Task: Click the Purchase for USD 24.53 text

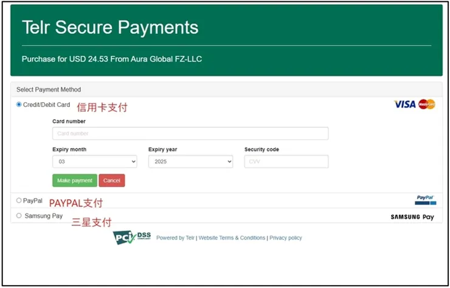Action: click(x=112, y=59)
